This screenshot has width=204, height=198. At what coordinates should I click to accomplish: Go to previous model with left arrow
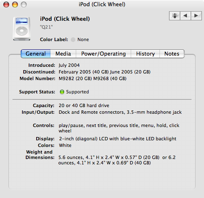click(x=185, y=16)
